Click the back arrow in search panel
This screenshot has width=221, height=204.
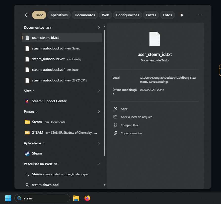click(x=27, y=15)
